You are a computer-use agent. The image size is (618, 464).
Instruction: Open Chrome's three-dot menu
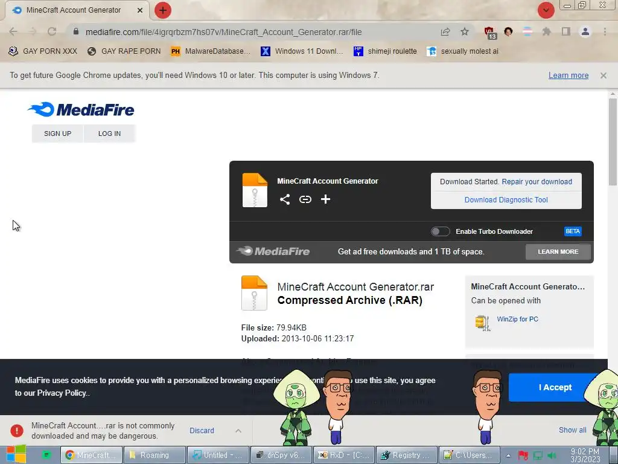(x=605, y=31)
